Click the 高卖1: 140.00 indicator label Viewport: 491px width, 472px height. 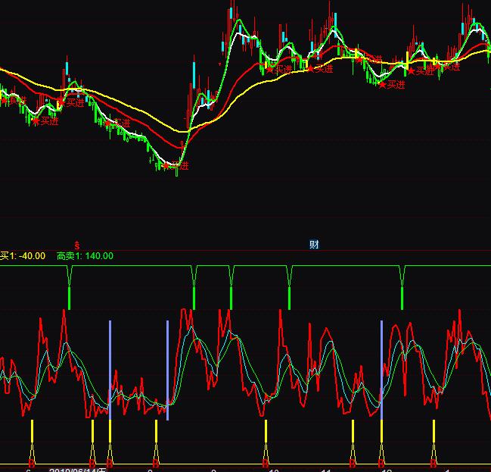[85, 256]
